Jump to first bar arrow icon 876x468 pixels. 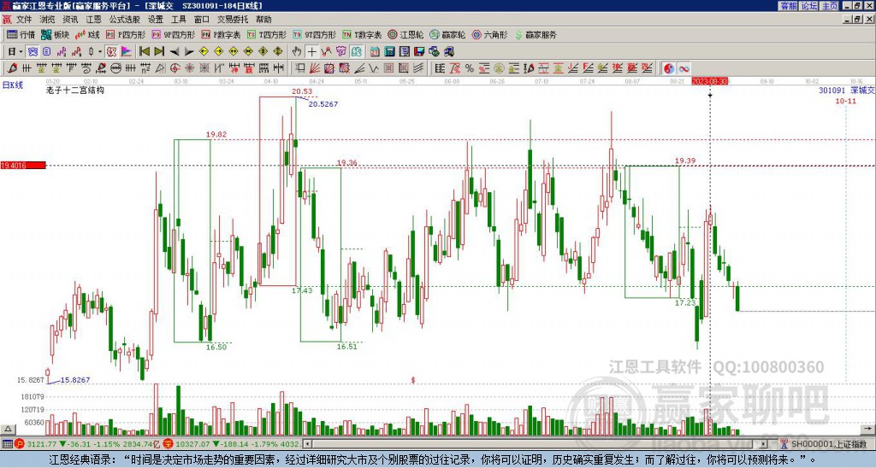[144, 52]
